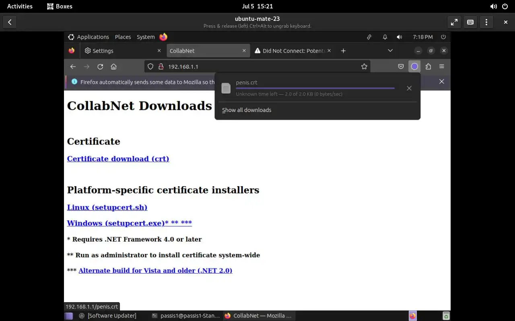Open guest notification bell

385,37
